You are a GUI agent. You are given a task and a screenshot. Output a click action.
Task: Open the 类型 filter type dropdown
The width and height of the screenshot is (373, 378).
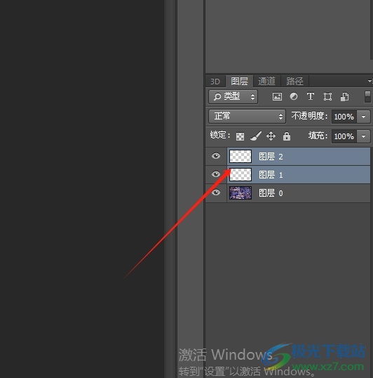point(233,97)
